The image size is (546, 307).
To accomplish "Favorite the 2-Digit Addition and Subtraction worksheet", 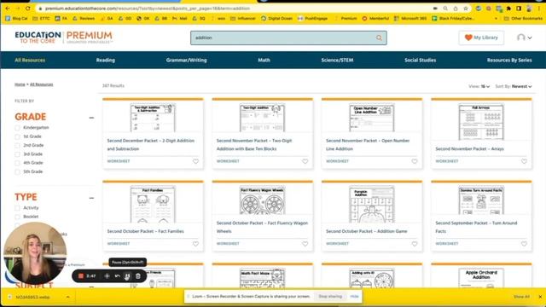I will point(195,161).
